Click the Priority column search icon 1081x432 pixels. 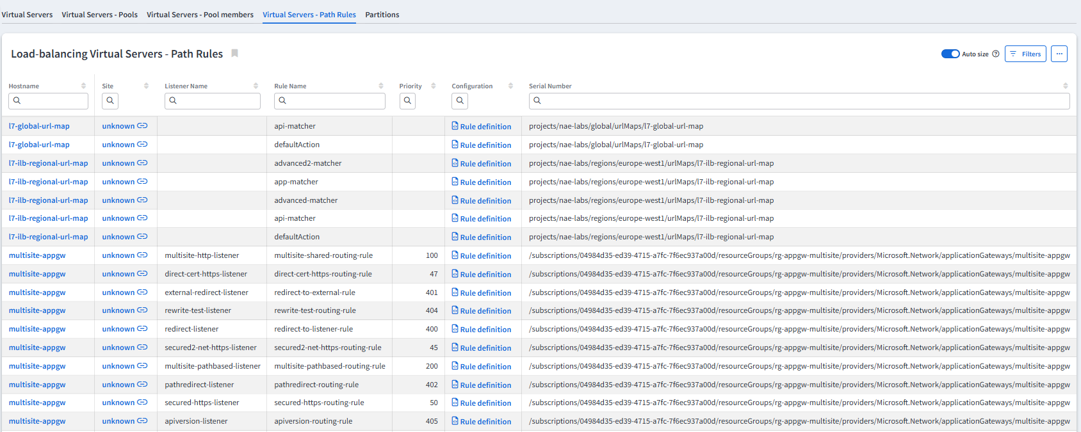407,100
